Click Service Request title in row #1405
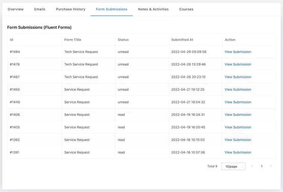The height and width of the screenshot is (192, 283). pyautogui.click(x=77, y=127)
